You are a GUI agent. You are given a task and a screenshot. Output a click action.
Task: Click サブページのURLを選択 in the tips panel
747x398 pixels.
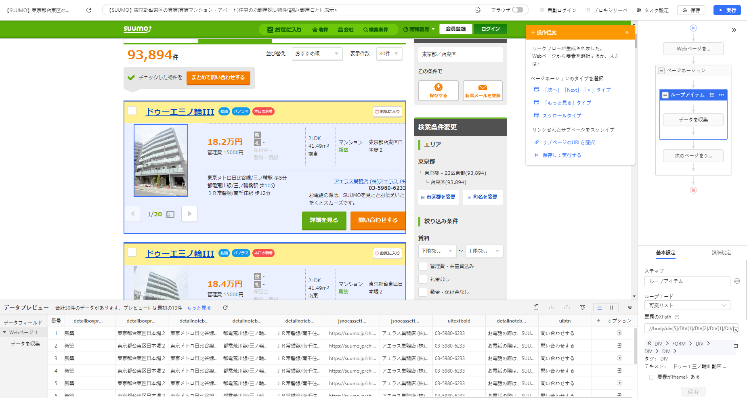coord(569,142)
